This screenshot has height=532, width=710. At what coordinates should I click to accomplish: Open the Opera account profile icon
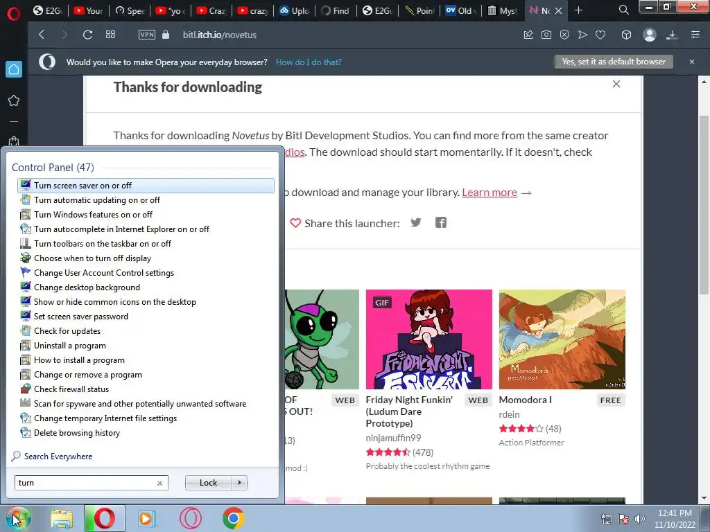tap(649, 35)
